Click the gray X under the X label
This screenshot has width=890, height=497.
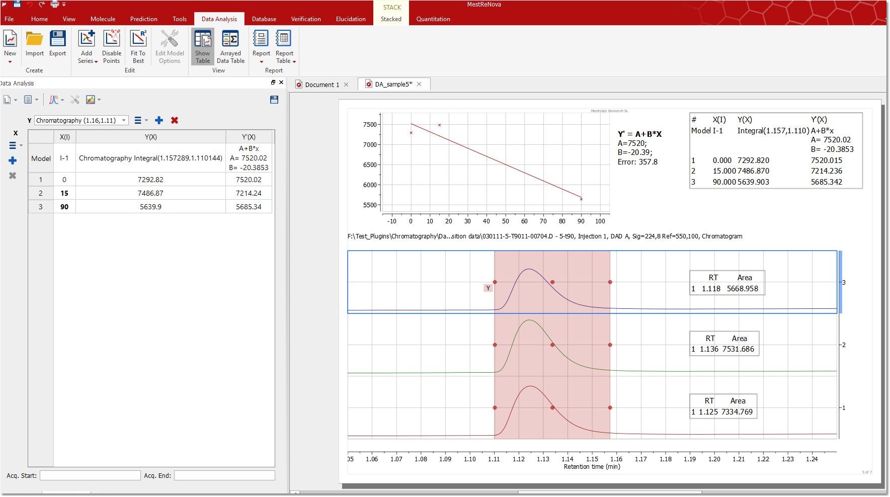coord(13,176)
